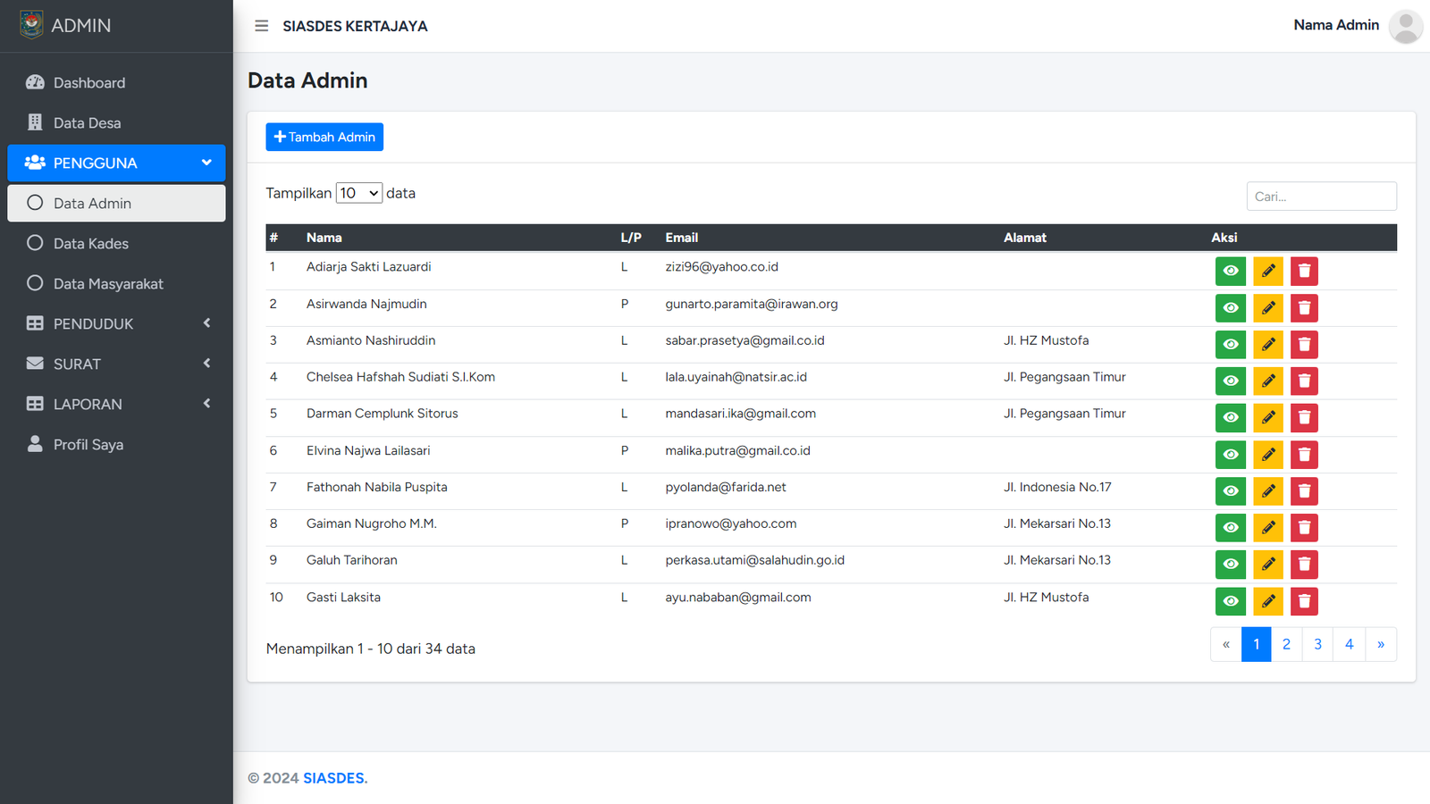1430x804 pixels.
Task: Open Data Kades in the sidebar
Action: tap(91, 243)
